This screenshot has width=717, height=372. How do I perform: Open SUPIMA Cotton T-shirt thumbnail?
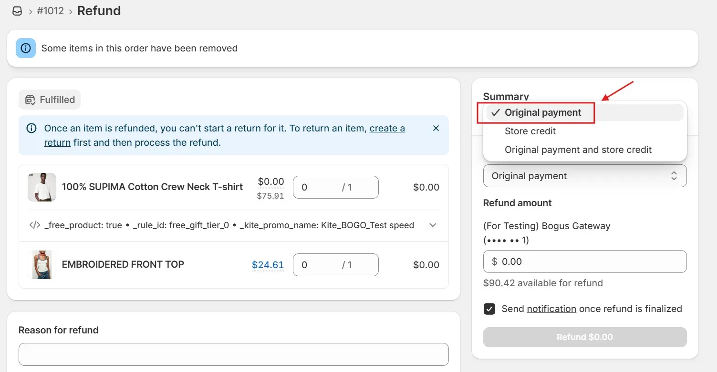42,187
